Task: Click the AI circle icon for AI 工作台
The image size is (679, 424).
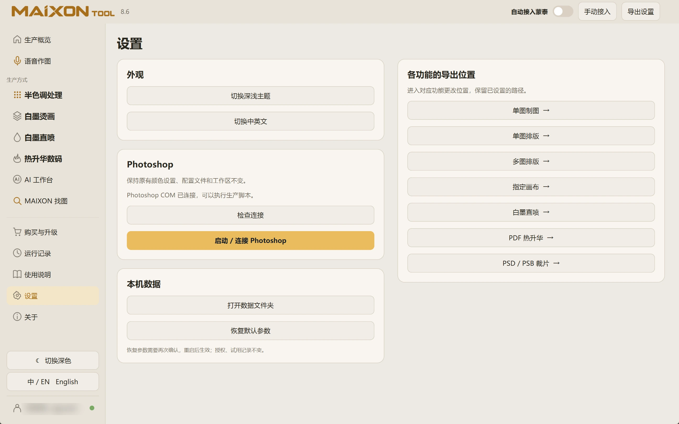Action: click(17, 180)
